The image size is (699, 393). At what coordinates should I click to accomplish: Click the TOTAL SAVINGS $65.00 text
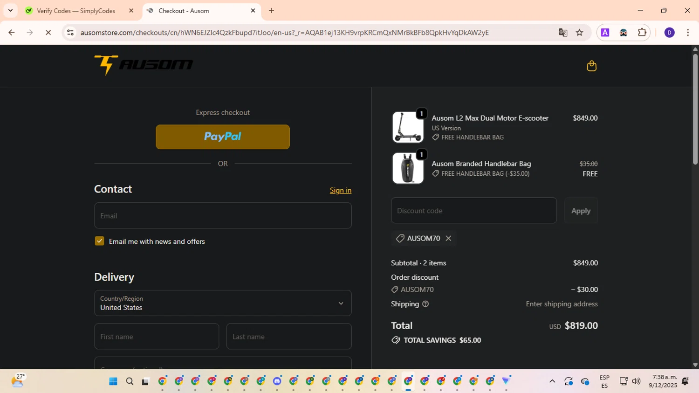tap(442, 340)
